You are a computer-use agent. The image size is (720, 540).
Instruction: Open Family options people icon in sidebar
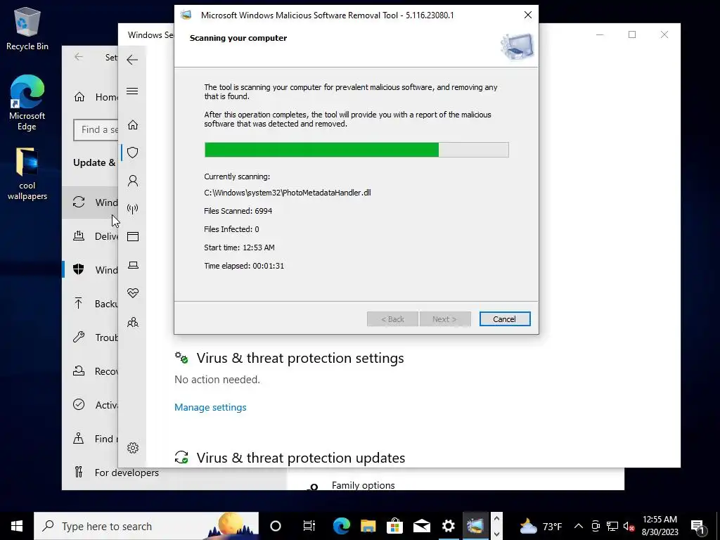133,322
